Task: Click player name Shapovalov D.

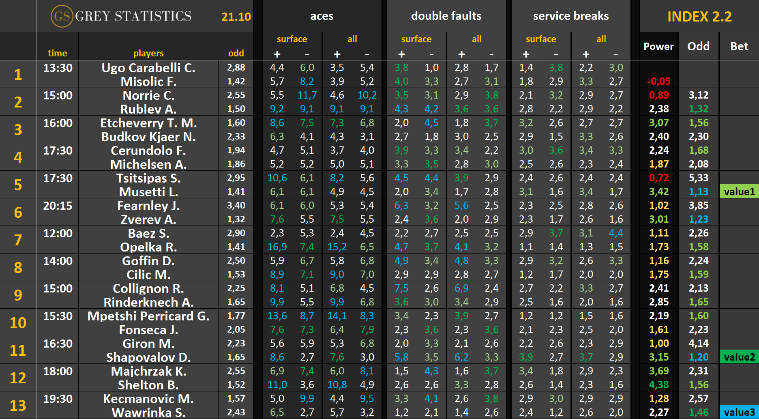Action: (148, 357)
